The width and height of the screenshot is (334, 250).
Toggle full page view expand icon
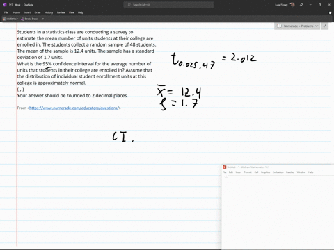(x=325, y=26)
